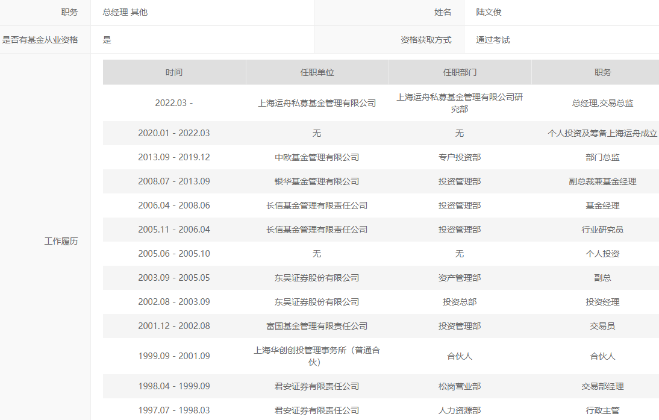This screenshot has width=659, height=420.
Task: Click the 职务 column header
Action: click(x=603, y=72)
